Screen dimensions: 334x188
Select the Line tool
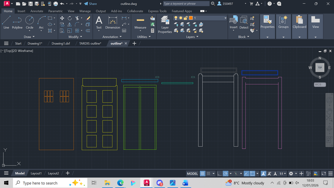pyautogui.click(x=6, y=23)
